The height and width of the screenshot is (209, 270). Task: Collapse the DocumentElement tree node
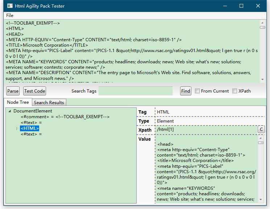[9, 111]
